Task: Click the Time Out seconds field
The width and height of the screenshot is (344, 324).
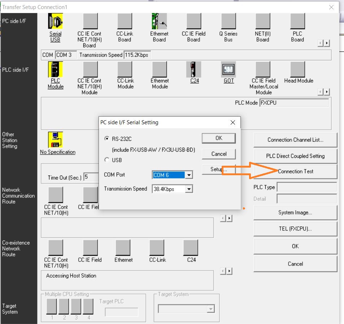Action: 91,177
